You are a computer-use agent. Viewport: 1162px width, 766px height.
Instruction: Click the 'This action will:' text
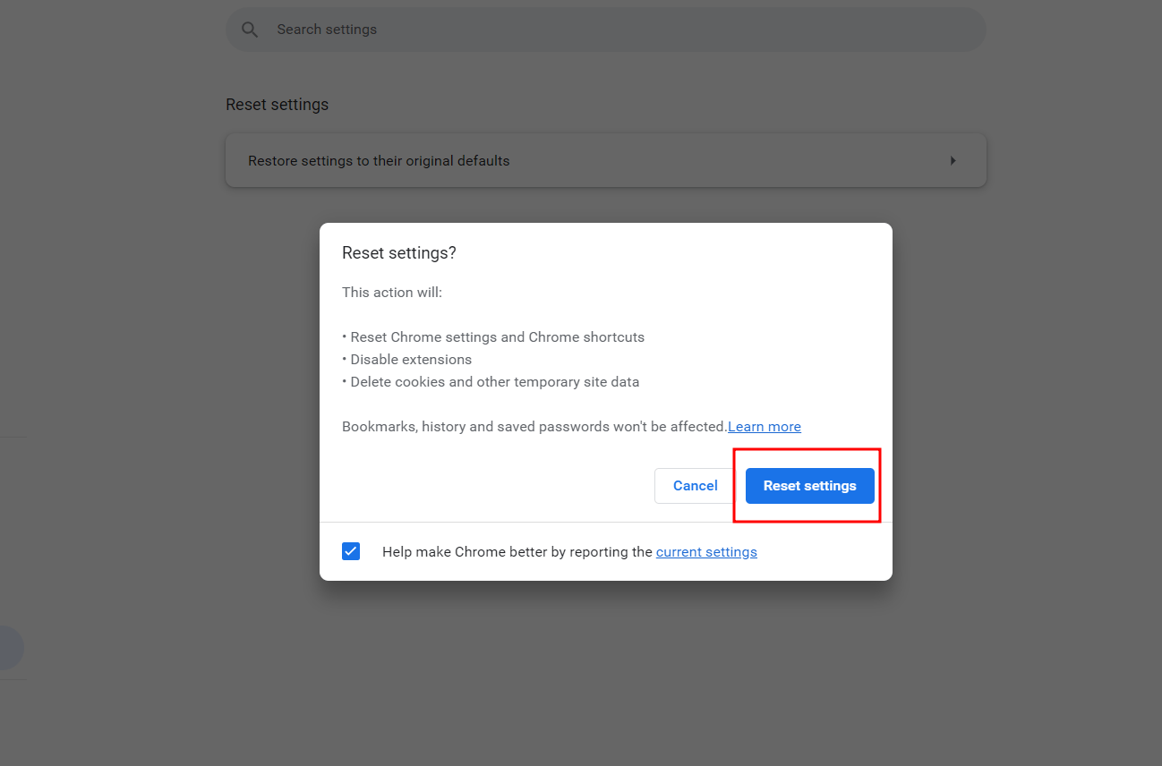[x=392, y=293]
